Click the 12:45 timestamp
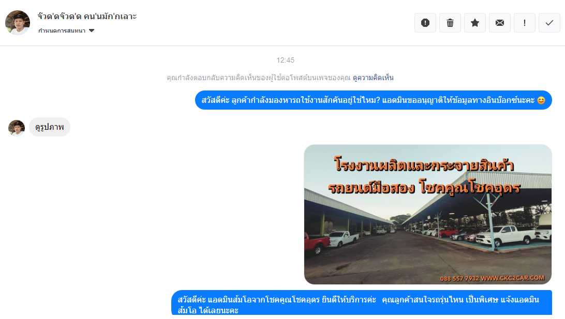 pyautogui.click(x=286, y=60)
